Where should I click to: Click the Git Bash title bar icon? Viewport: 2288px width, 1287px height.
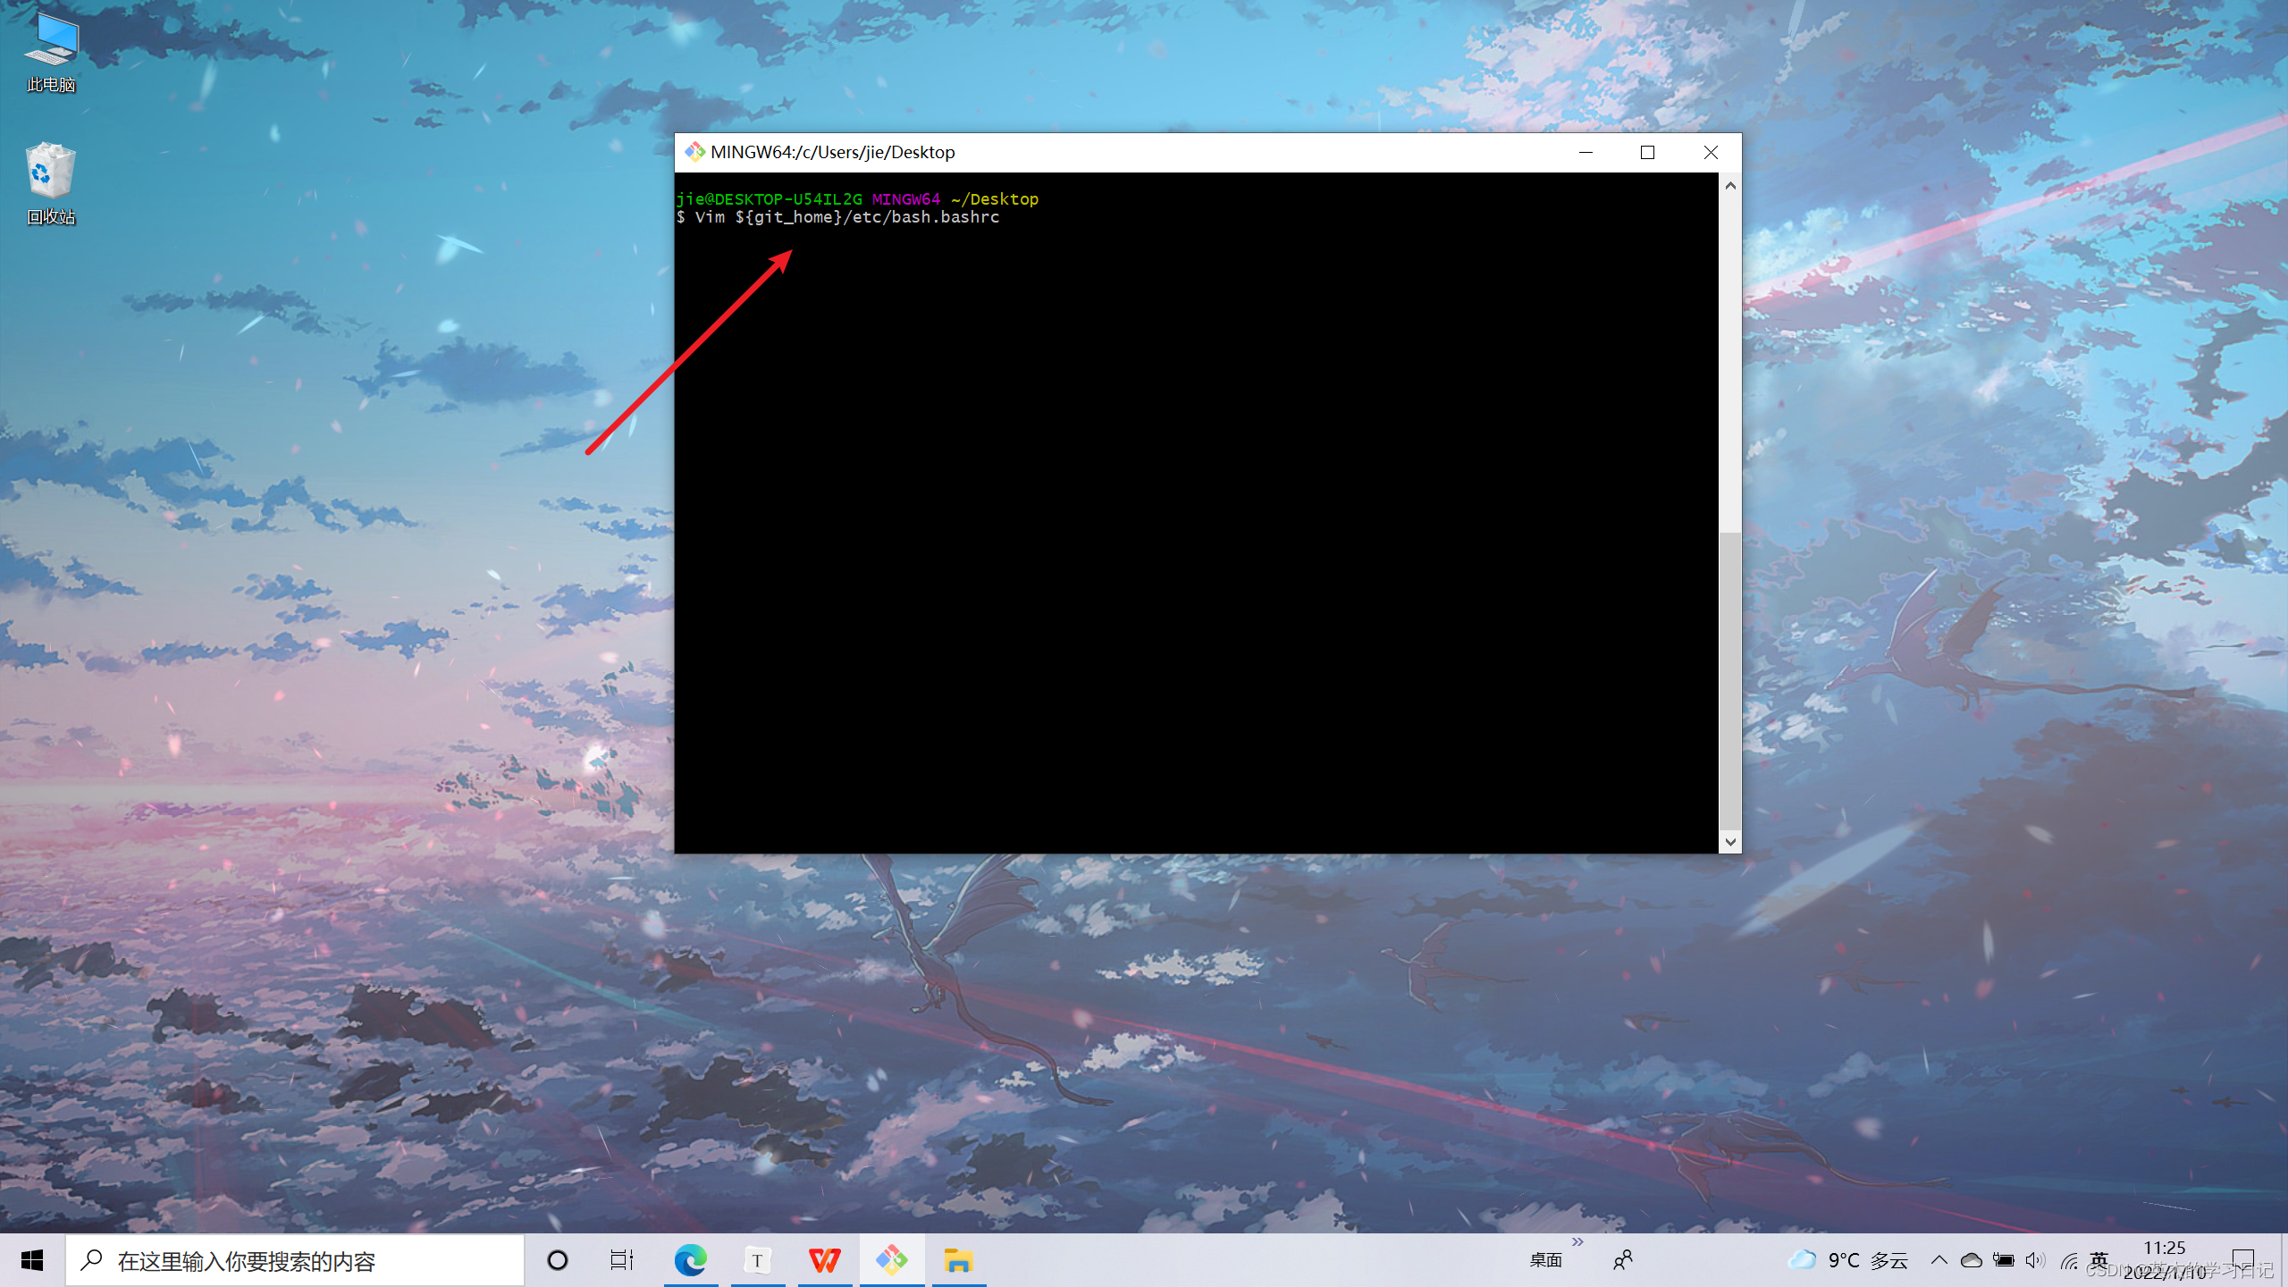pos(694,152)
